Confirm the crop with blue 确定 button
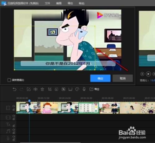 (x=100, y=78)
